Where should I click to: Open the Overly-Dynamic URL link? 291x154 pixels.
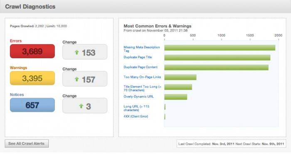138,97
